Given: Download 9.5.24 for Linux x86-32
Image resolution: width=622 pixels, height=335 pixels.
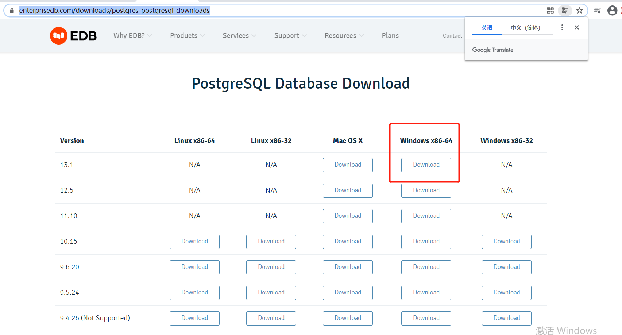Looking at the screenshot, I should pyautogui.click(x=271, y=293).
